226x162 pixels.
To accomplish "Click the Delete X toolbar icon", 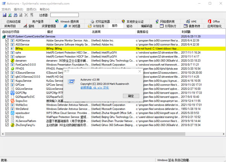I will point(26,15).
